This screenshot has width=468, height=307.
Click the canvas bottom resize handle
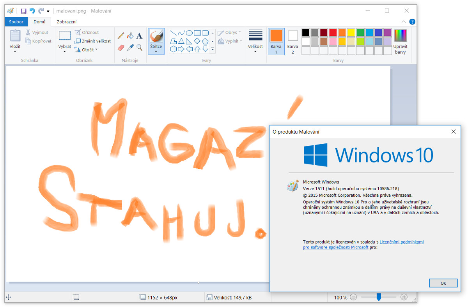[199, 282]
